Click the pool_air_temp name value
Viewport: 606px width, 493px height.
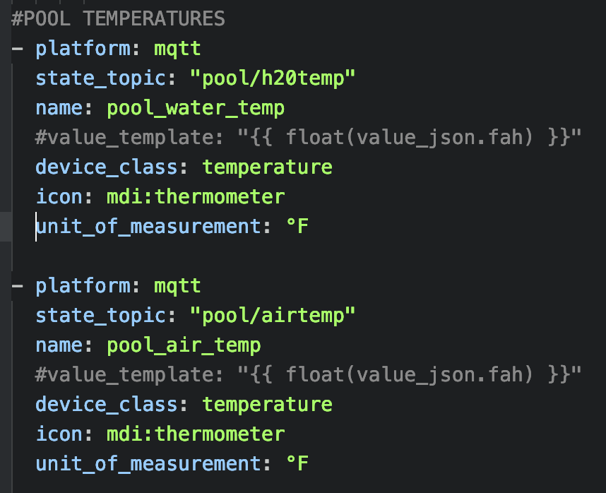[184, 346]
